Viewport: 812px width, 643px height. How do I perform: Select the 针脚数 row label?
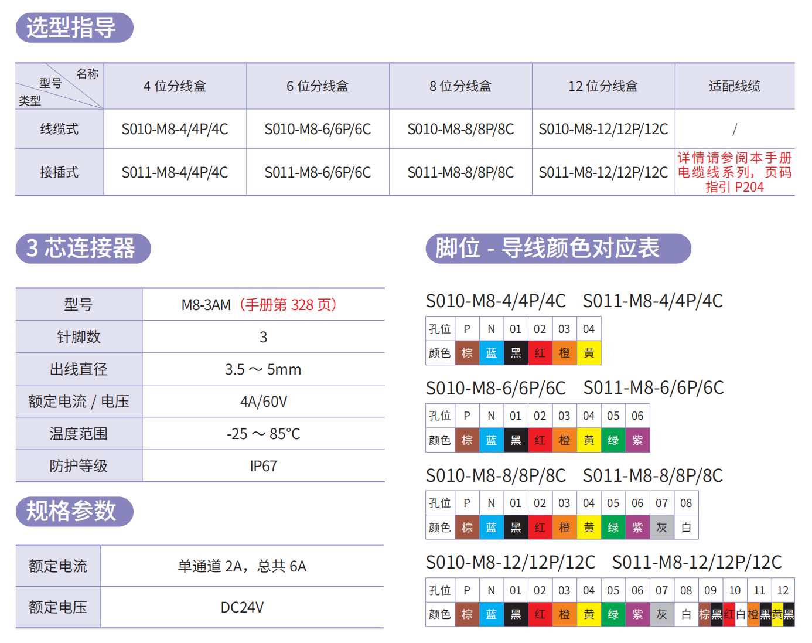79,337
